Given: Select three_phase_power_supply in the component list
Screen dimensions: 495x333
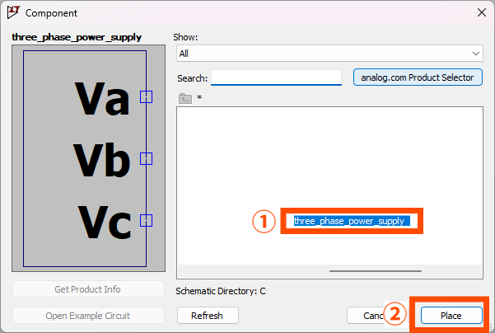Looking at the screenshot, I should pos(348,221).
